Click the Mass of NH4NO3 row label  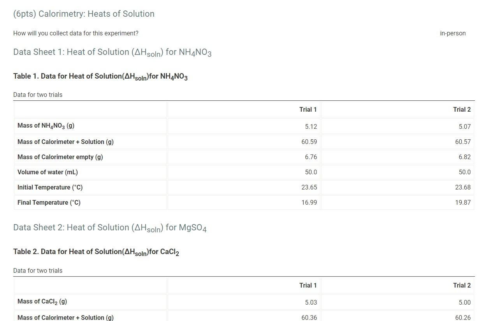click(45, 125)
